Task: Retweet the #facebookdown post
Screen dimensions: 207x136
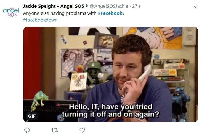Action: click(x=55, y=130)
